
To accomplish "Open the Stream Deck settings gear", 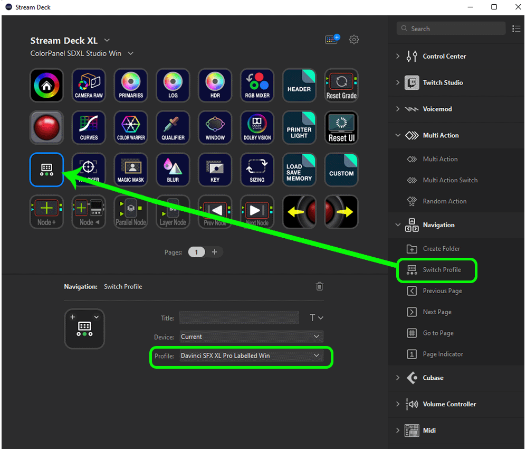I will coord(354,39).
